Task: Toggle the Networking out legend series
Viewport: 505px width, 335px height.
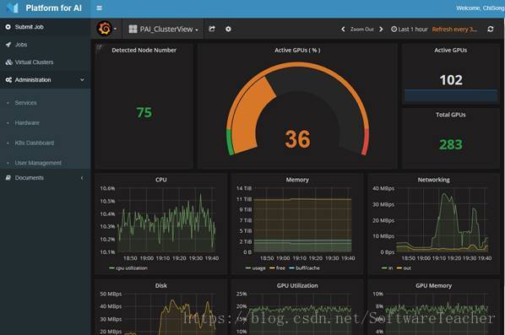Action: (404, 268)
